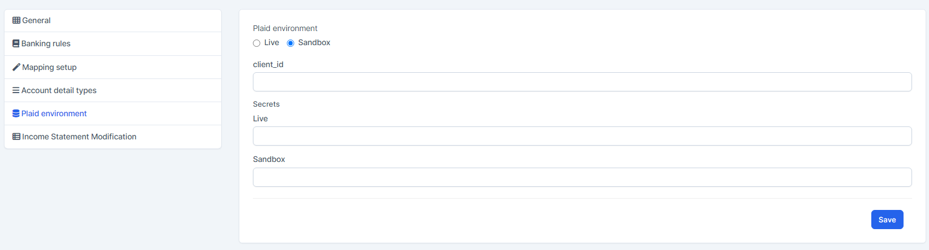The image size is (929, 250).
Task: Select the Sandbox environment radio button
Action: click(x=291, y=43)
